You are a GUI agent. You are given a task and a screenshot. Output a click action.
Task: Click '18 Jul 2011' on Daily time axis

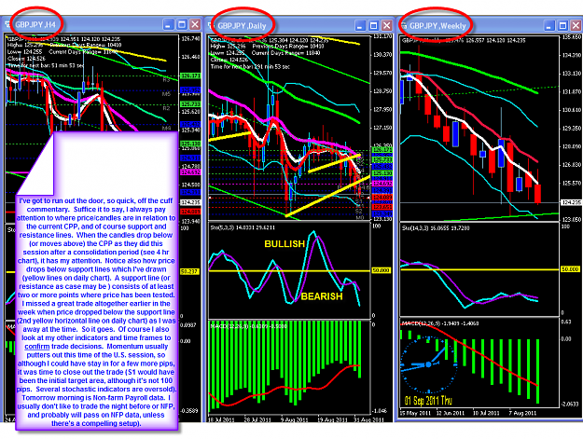coord(222,419)
